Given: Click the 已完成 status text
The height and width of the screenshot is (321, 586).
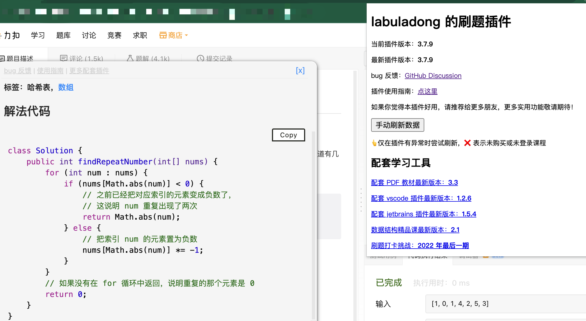Looking at the screenshot, I should point(389,283).
